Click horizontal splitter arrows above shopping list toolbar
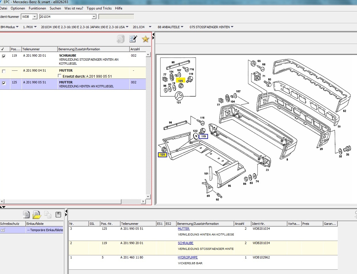The width and height of the screenshot is (357, 274). 3,207
